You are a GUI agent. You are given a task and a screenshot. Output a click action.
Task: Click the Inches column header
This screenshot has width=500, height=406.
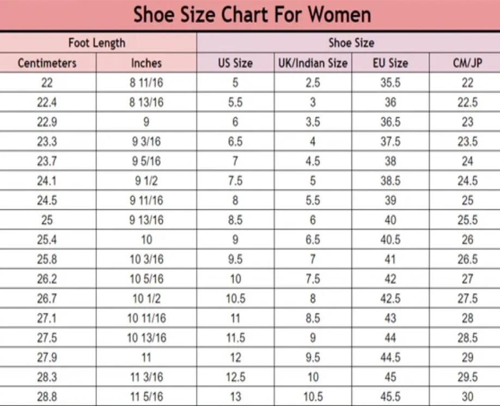146,63
